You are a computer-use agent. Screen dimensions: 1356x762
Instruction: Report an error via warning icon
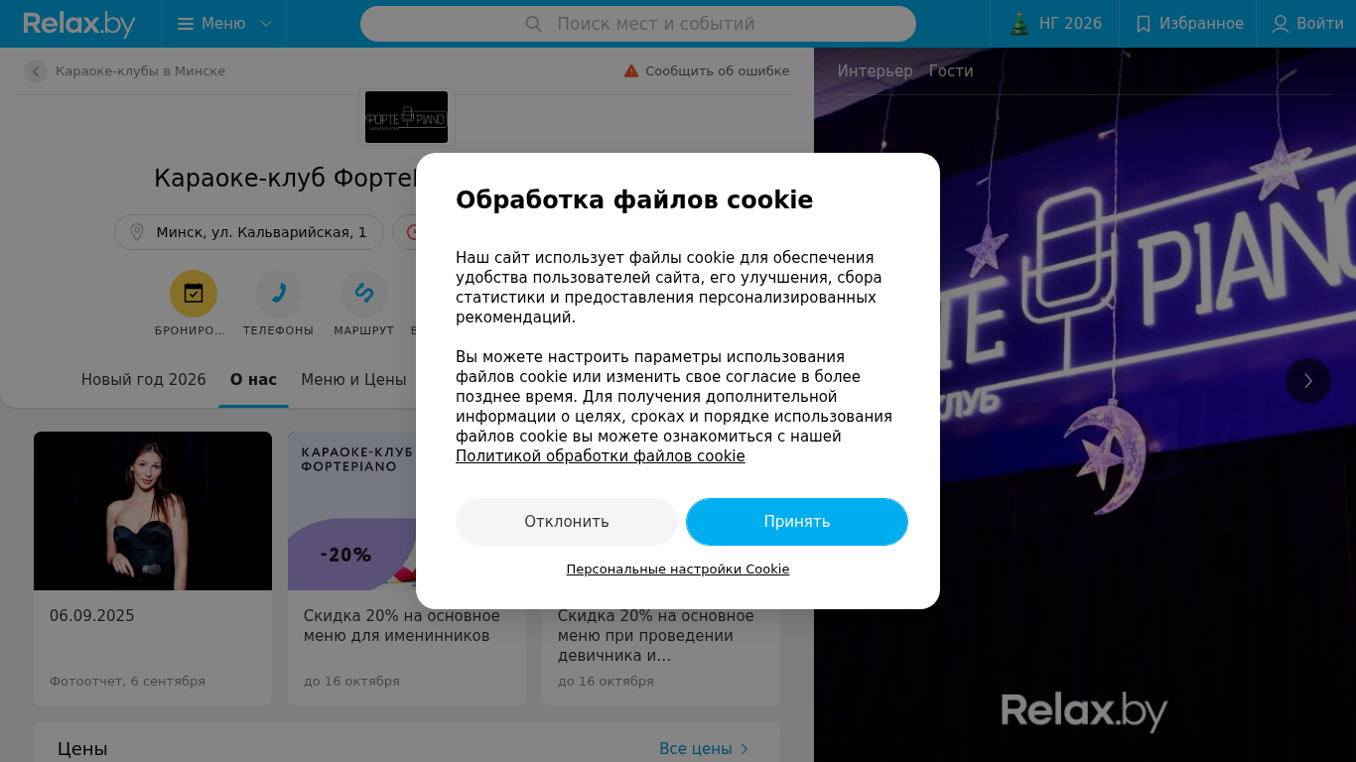pos(631,71)
